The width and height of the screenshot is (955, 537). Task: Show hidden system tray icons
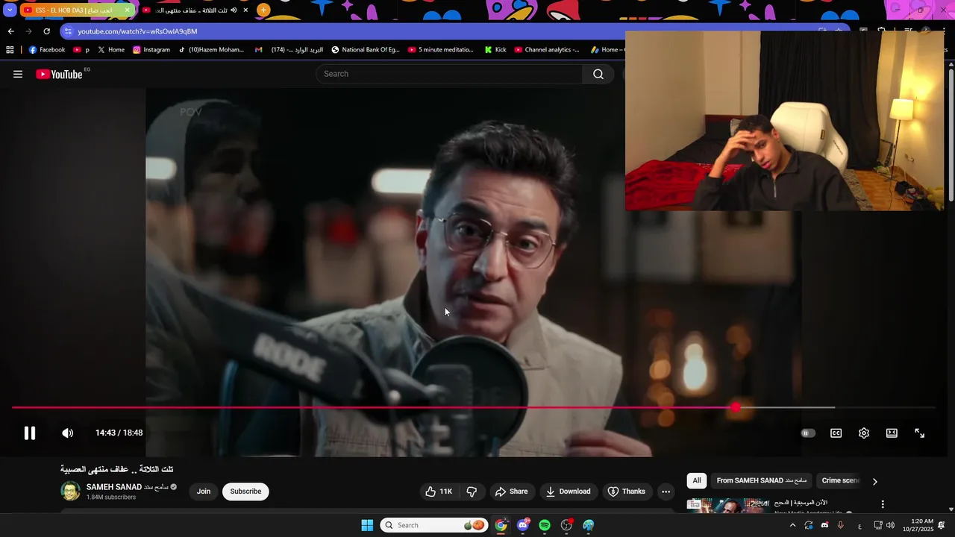[x=792, y=525]
